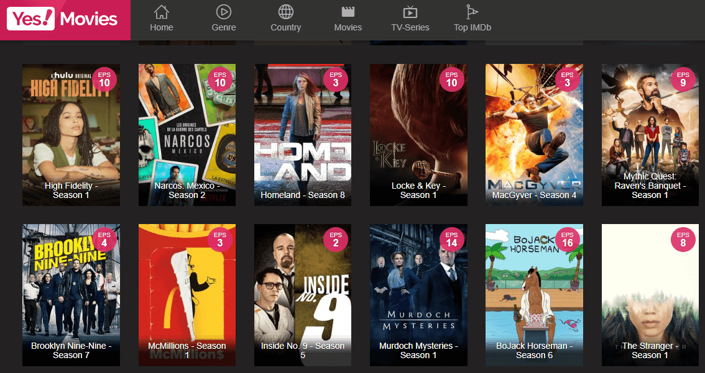Click the EPS 10 badge on High Fidelity
This screenshot has width=705, height=373.
[104, 80]
